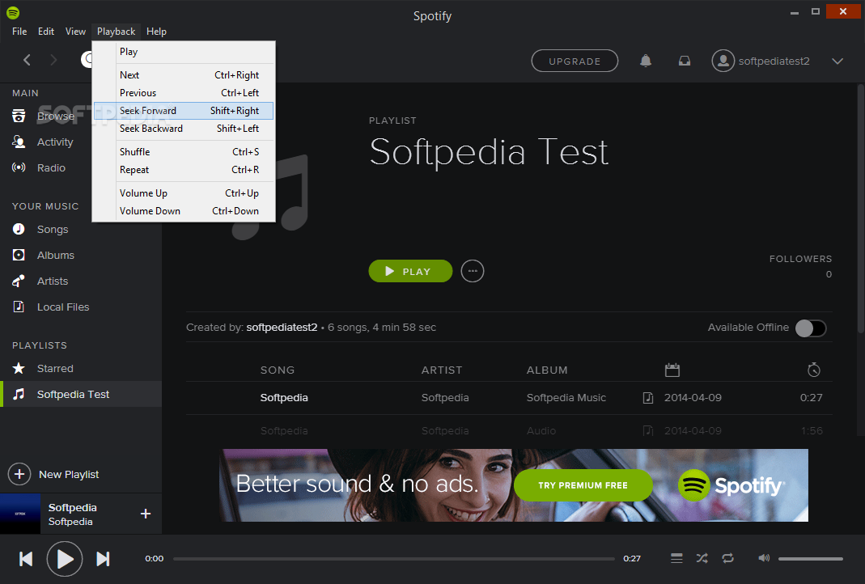Open the Edit menu

coord(46,32)
